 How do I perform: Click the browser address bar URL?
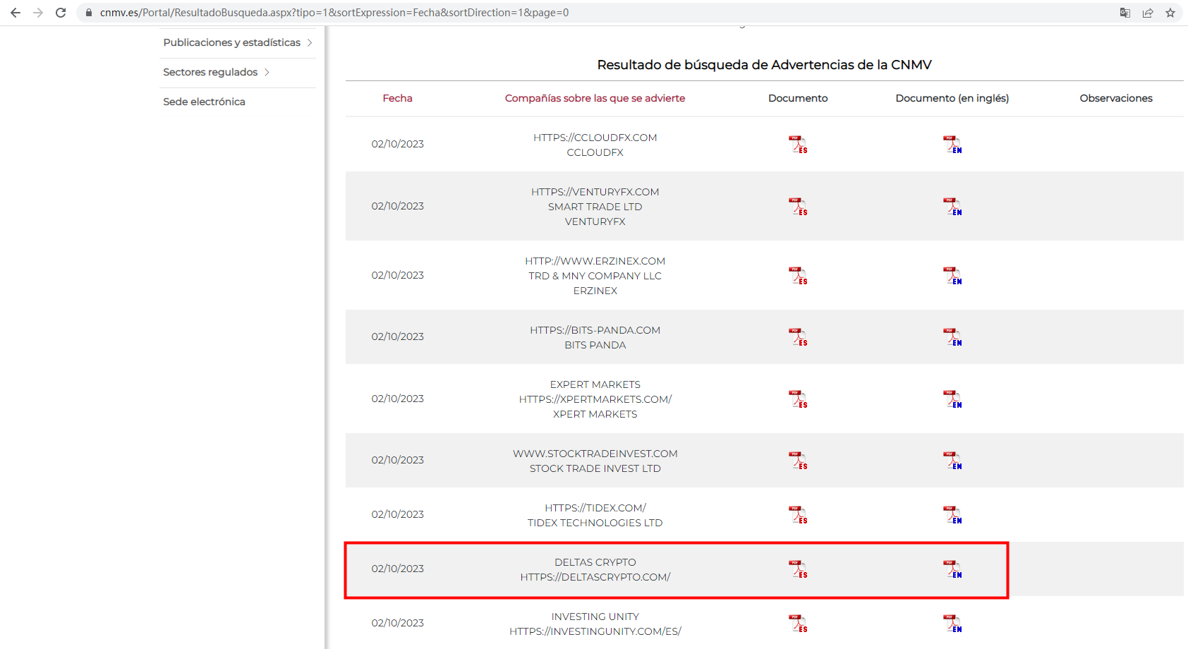coord(334,13)
